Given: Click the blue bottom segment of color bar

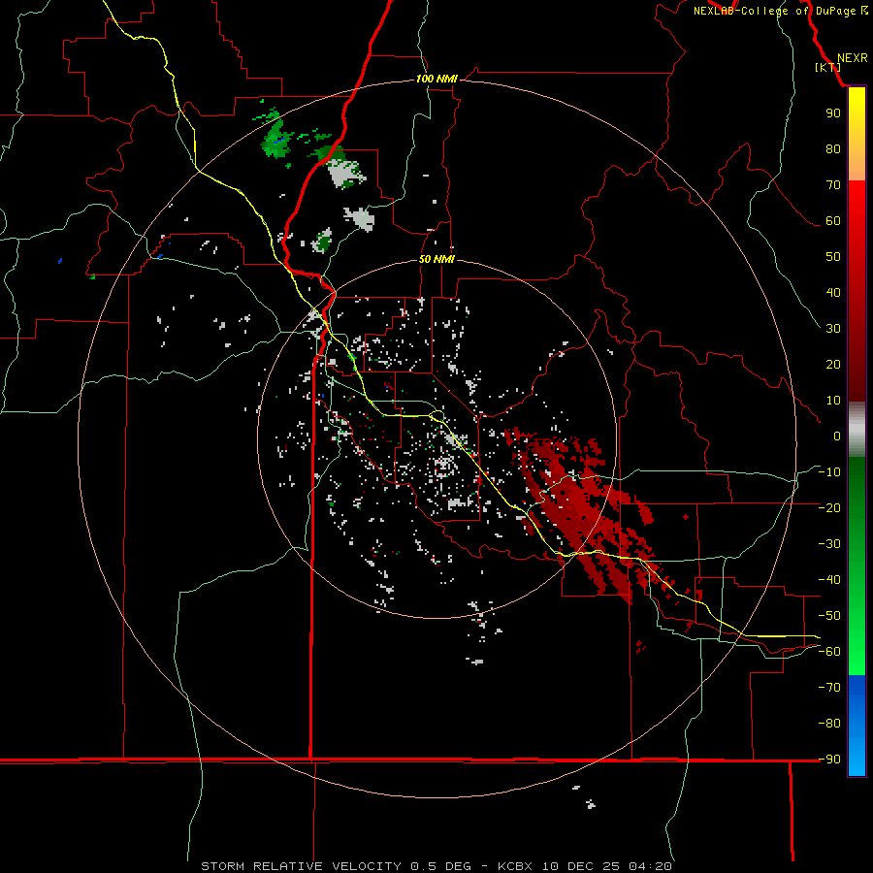Looking at the screenshot, I should (857, 726).
